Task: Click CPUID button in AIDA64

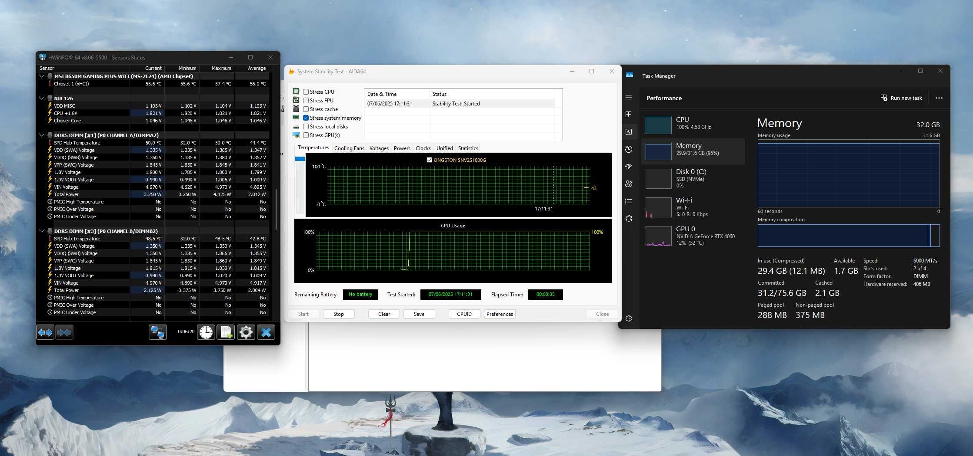Action: tap(464, 314)
